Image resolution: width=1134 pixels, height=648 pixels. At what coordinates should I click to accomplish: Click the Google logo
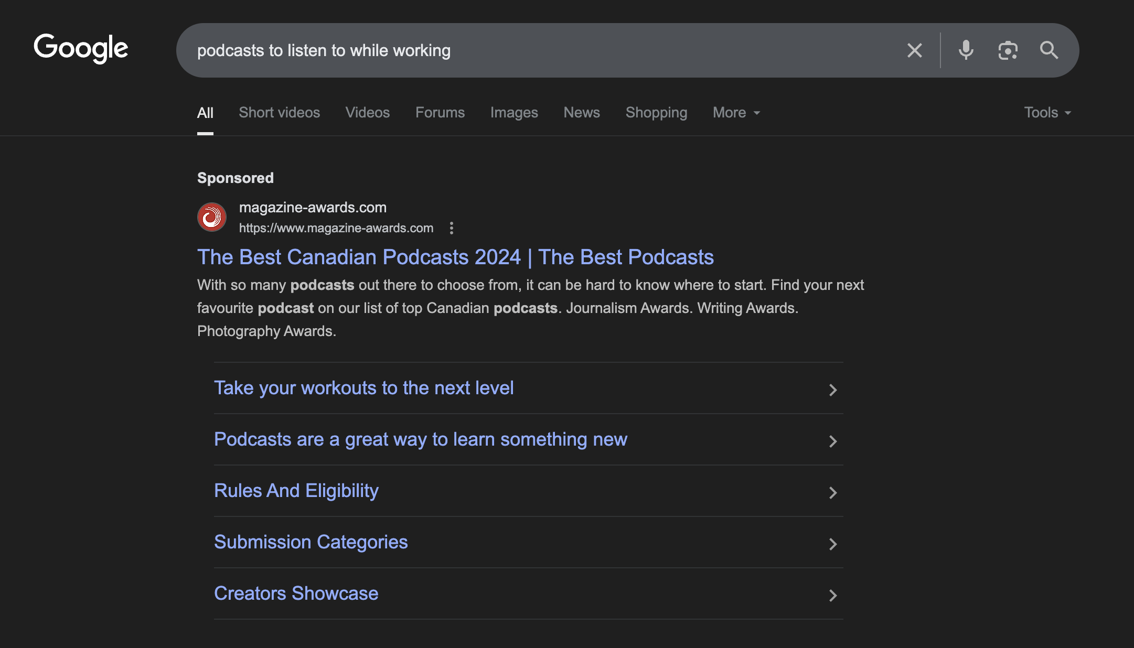pos(81,48)
